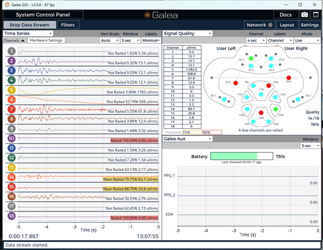Click the window layout icon beside camera
323x250 pixels.
pos(316,14)
